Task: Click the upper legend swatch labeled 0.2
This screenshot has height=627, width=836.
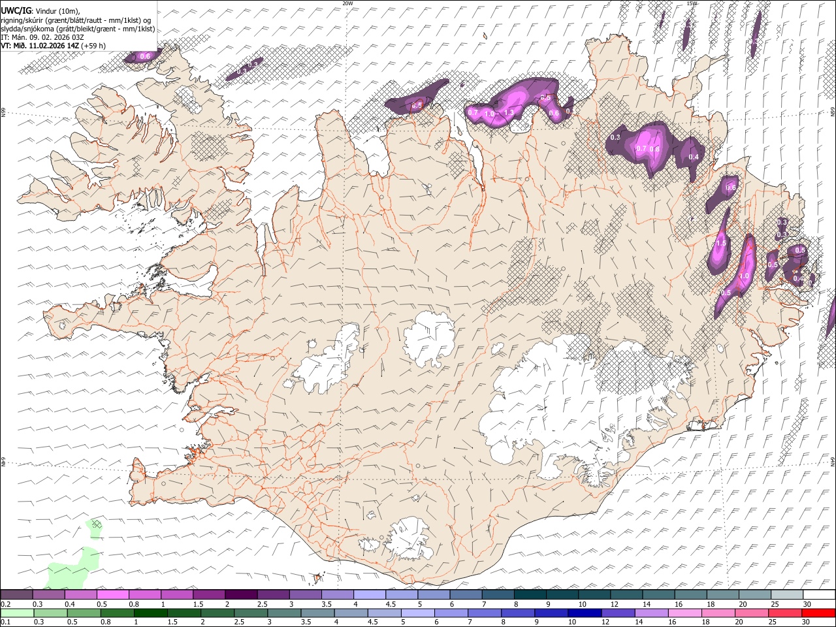Action: 16,594
